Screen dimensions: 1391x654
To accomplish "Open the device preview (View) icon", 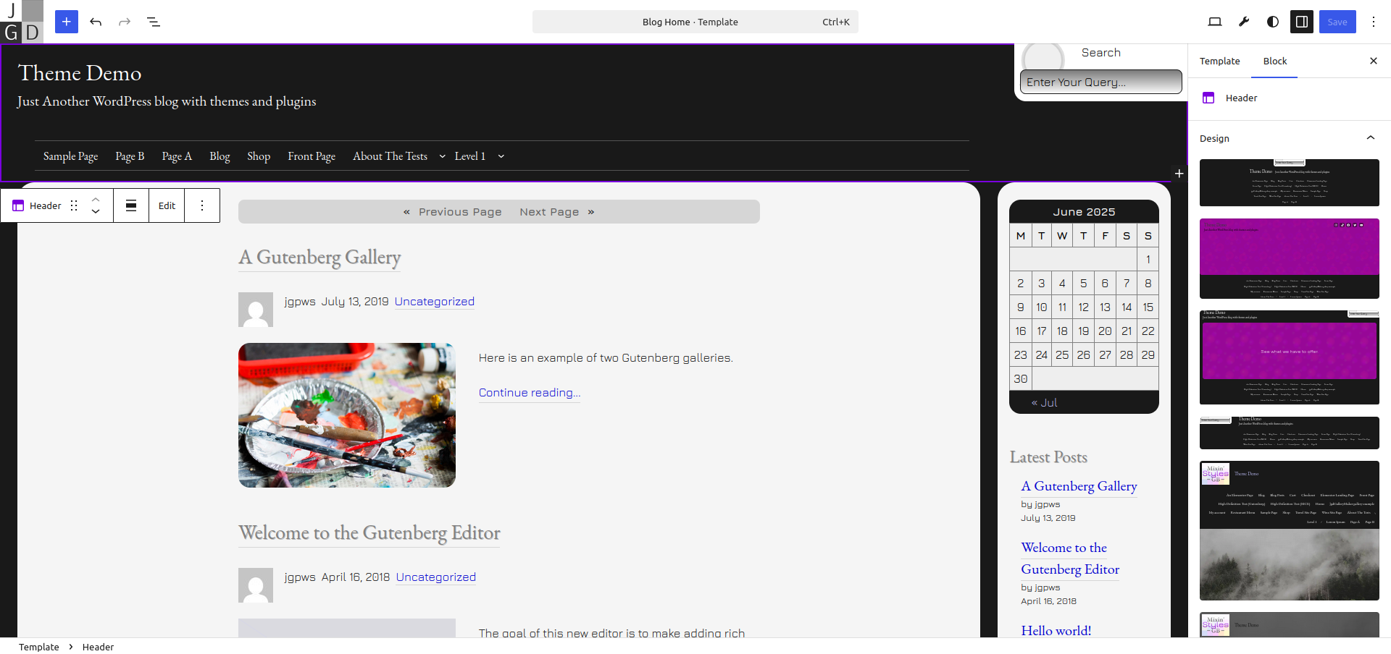I will click(1215, 22).
